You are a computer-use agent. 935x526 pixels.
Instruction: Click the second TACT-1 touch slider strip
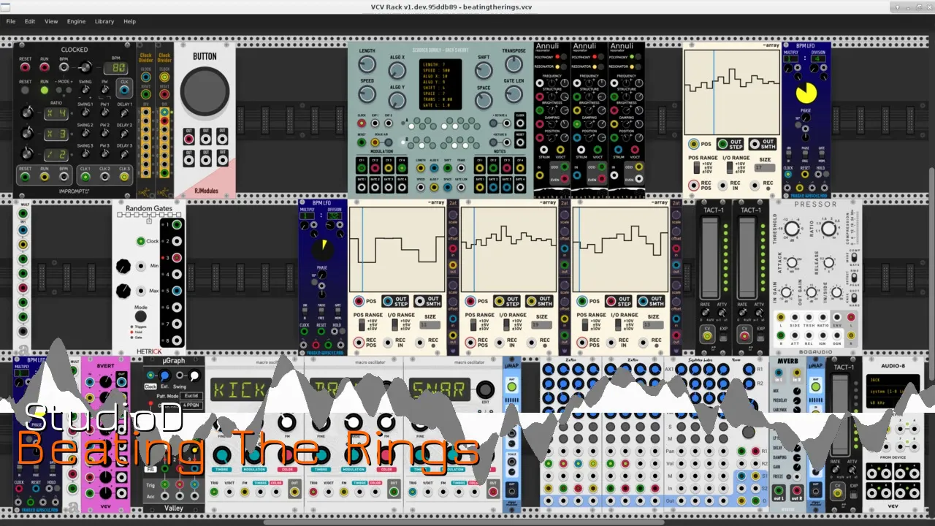pyautogui.click(x=747, y=256)
